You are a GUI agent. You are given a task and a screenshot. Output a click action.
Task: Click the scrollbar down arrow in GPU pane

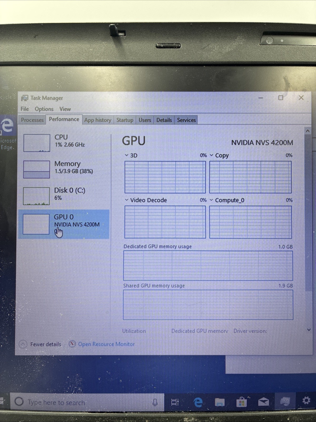(x=309, y=330)
